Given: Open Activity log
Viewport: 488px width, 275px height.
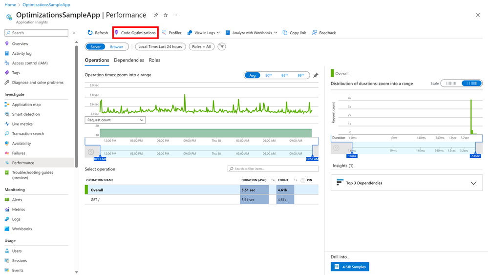Looking at the screenshot, I should tap(21, 54).
